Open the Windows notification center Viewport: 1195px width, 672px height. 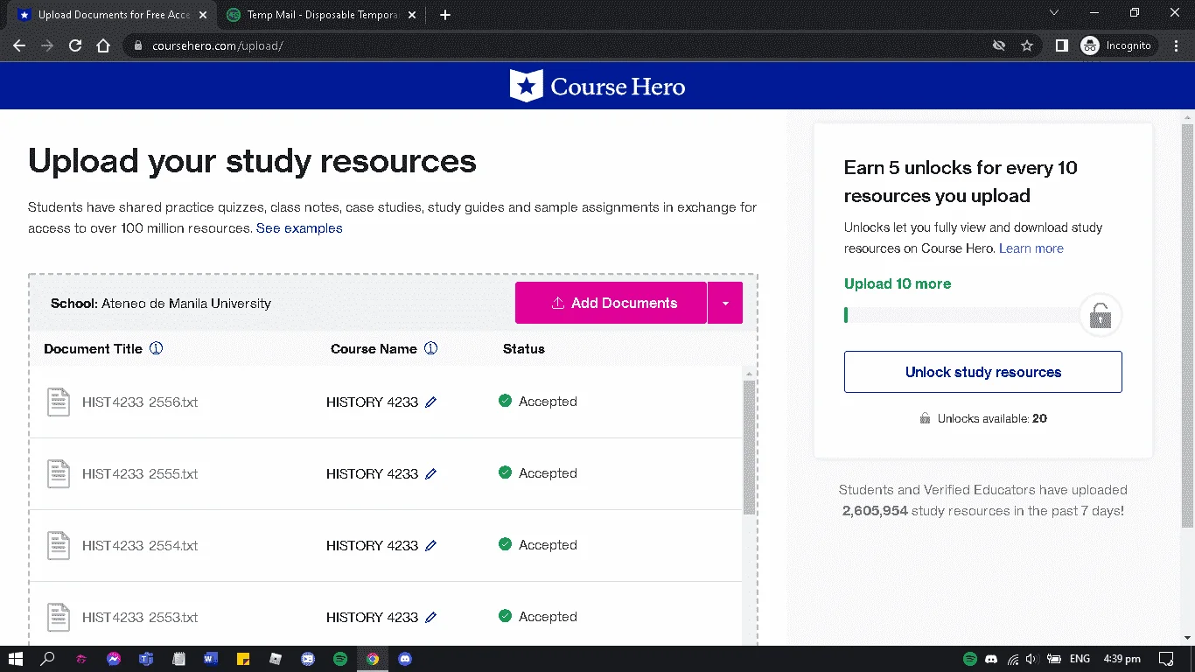[x=1165, y=659]
